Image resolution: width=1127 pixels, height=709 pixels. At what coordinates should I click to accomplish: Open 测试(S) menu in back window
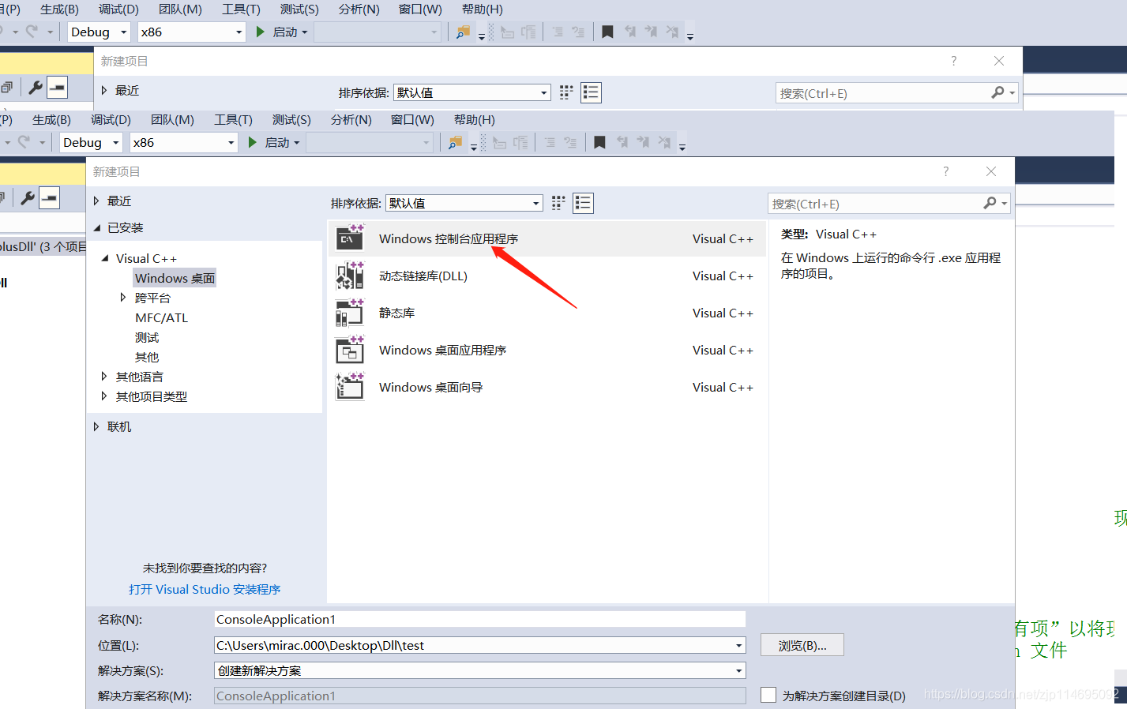[299, 9]
